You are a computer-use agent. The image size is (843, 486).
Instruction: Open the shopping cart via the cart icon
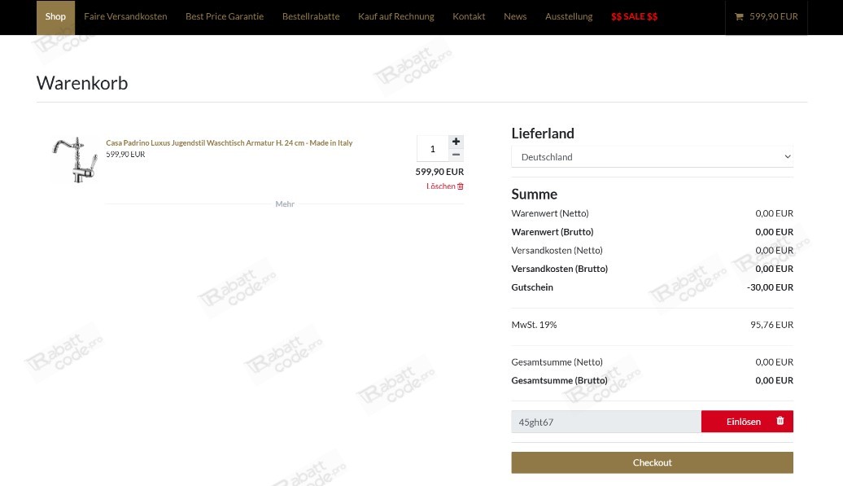(x=739, y=15)
